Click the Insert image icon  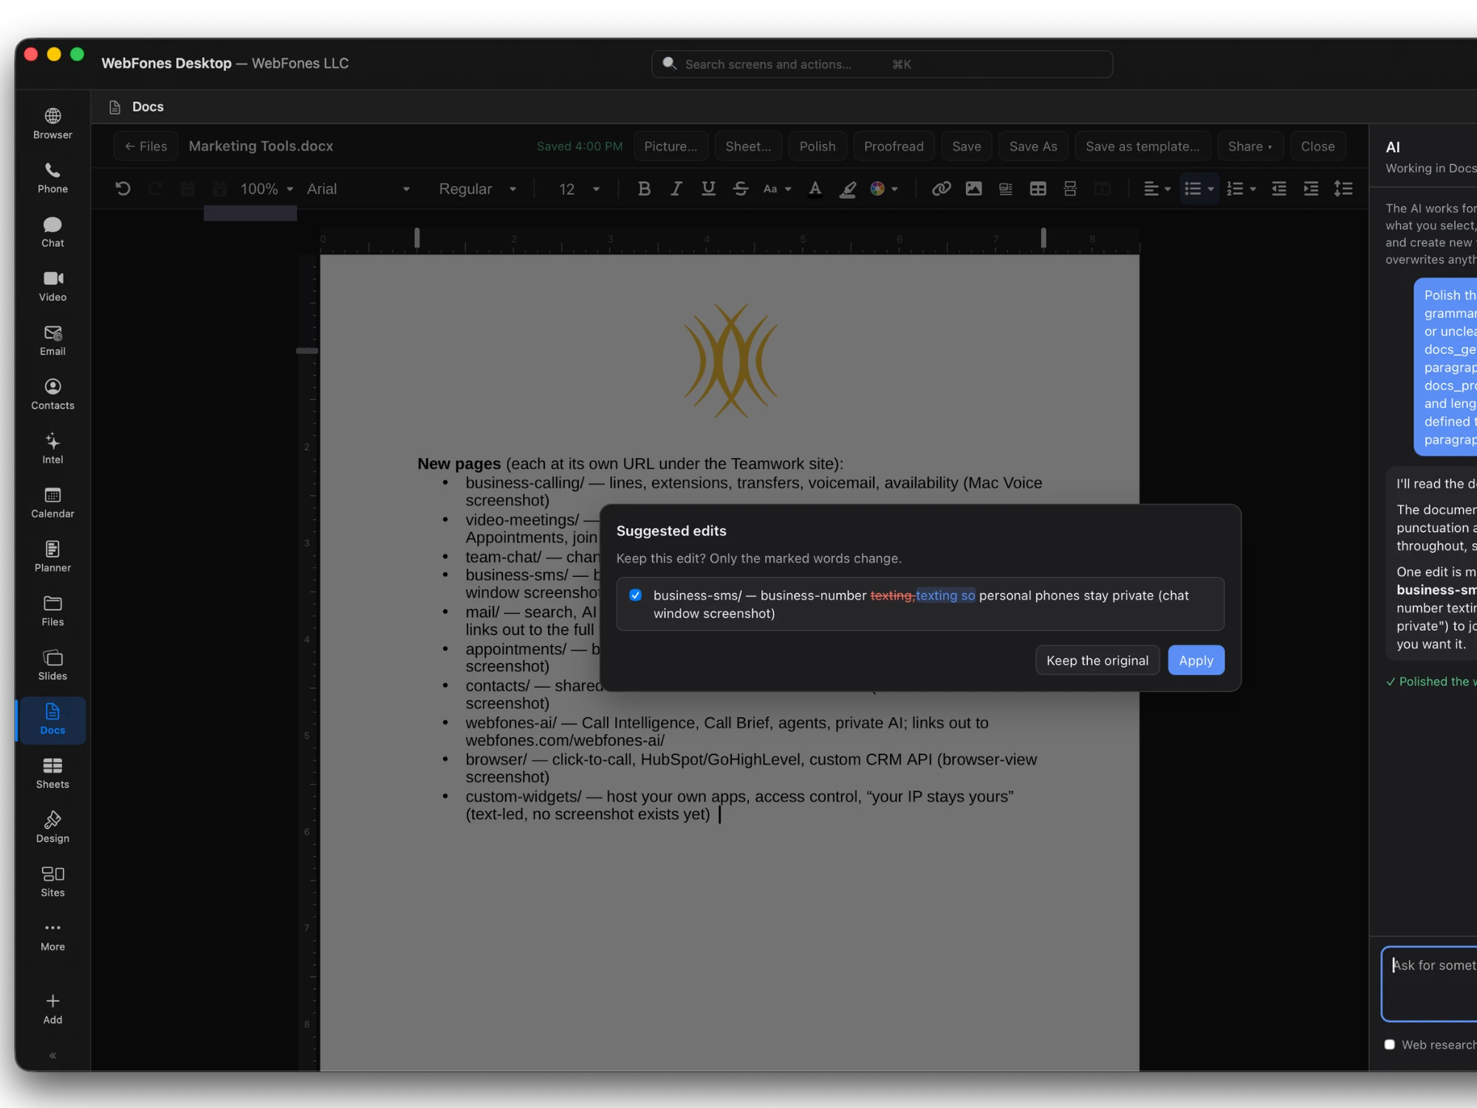click(x=973, y=189)
